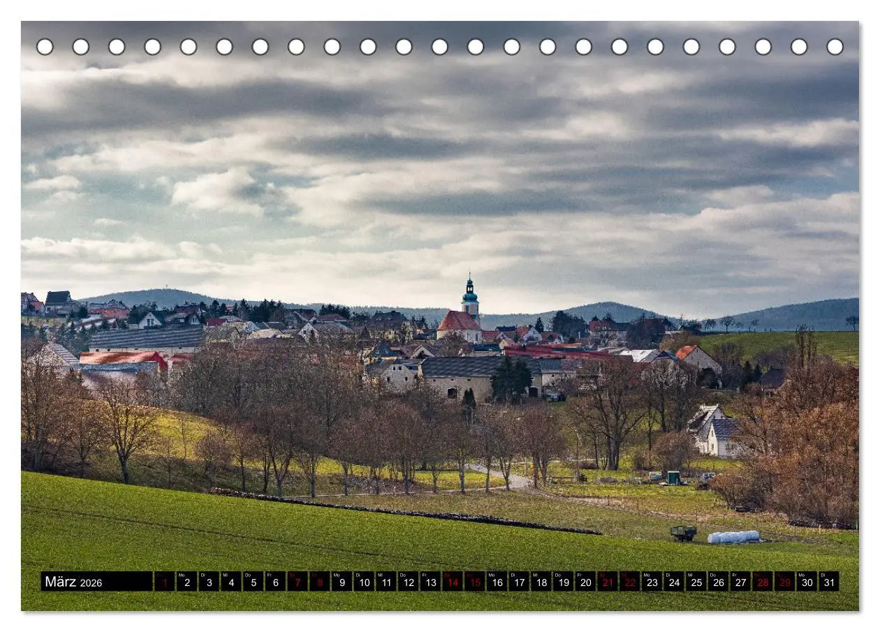880x632 pixels.
Task: Select day 5 in the calendar strip
Action: click(x=253, y=582)
